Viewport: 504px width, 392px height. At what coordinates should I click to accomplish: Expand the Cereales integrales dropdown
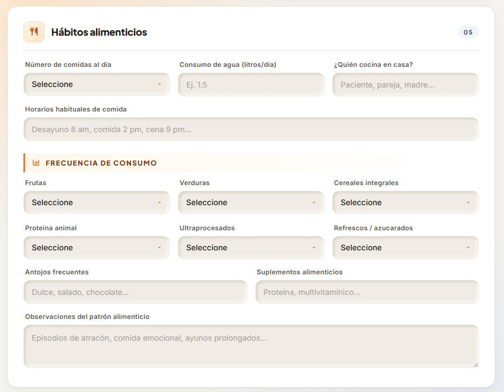click(406, 202)
